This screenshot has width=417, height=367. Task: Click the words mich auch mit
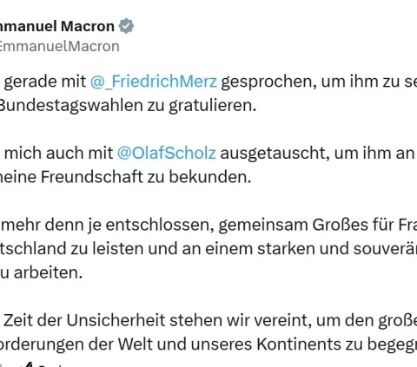(x=59, y=153)
